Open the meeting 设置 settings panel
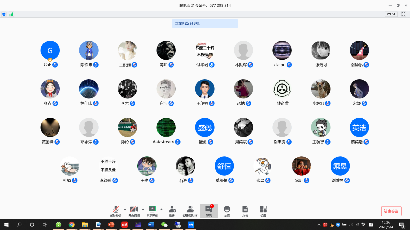This screenshot has width=410, height=230. (x=263, y=211)
